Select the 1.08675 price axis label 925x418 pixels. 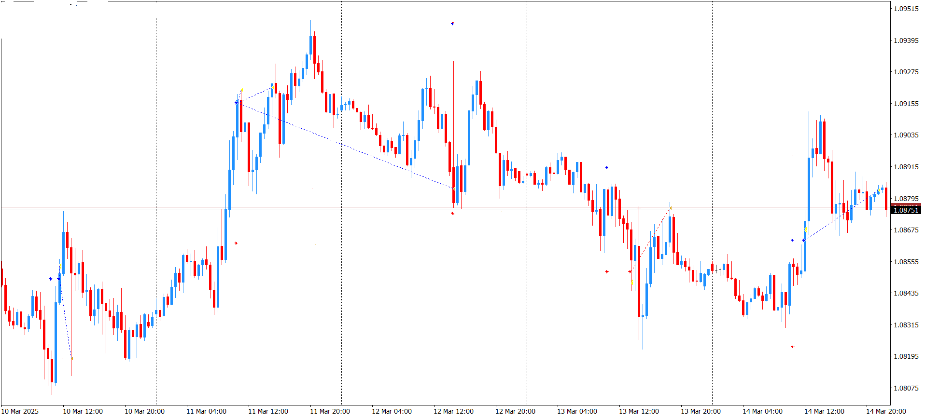(x=906, y=230)
